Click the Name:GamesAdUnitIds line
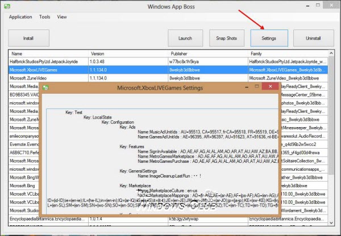341x236 pixels. [208, 137]
